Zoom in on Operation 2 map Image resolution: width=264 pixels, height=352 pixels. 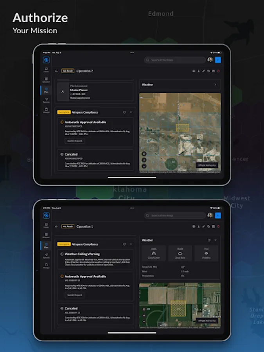coord(144,160)
